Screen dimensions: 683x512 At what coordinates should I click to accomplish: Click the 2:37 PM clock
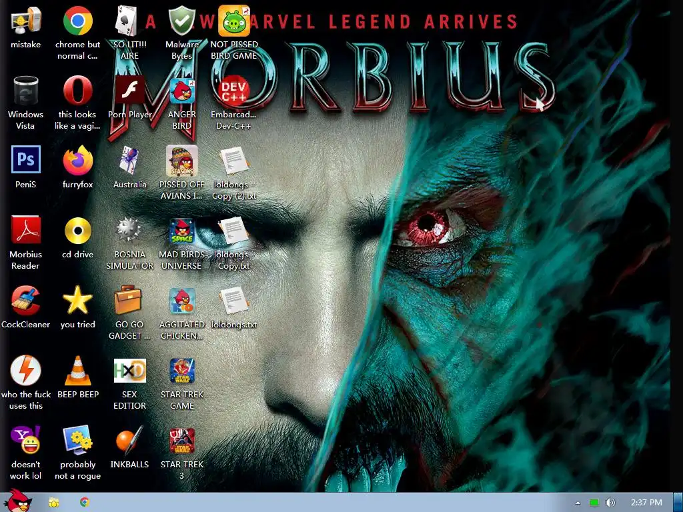646,503
